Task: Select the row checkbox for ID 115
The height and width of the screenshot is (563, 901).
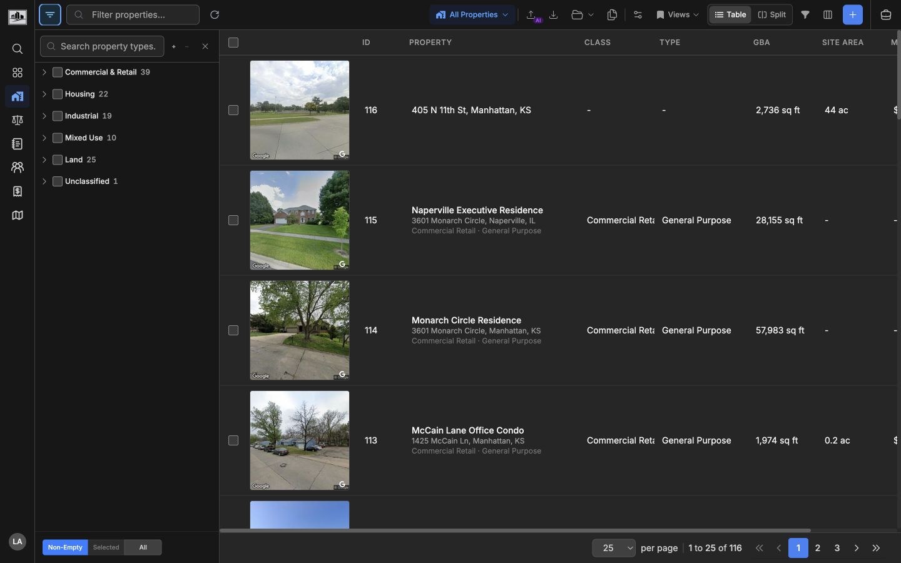Action: click(233, 220)
